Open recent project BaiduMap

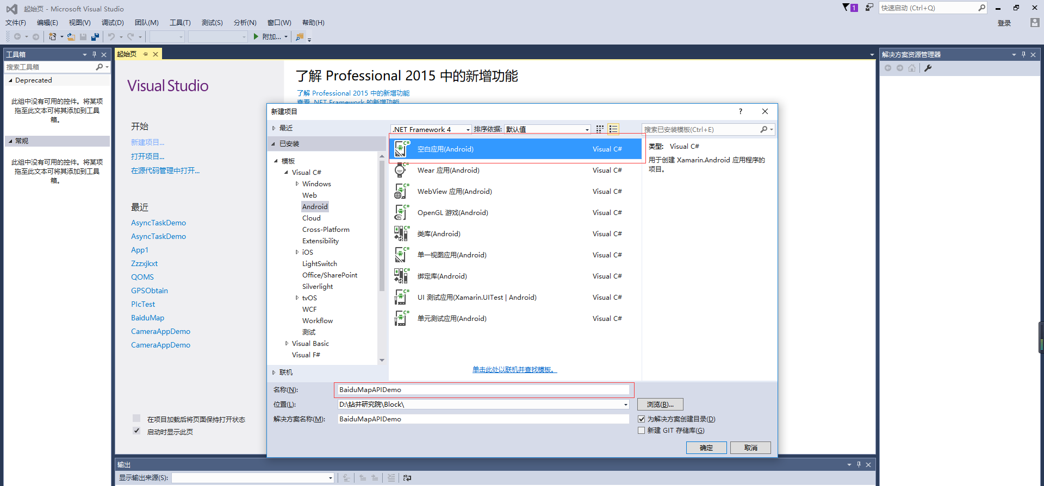pyautogui.click(x=147, y=318)
